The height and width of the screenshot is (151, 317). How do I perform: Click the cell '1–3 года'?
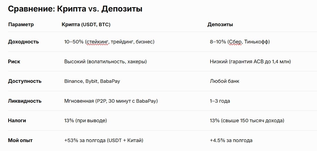220,101
